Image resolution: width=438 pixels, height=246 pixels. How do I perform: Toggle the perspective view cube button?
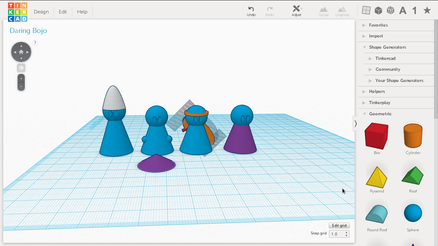21,68
